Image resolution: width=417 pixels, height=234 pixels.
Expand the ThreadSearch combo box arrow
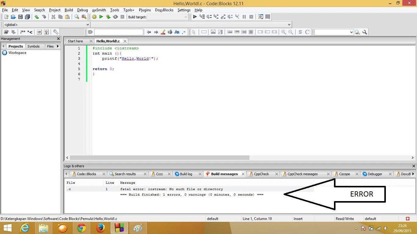click(x=351, y=32)
